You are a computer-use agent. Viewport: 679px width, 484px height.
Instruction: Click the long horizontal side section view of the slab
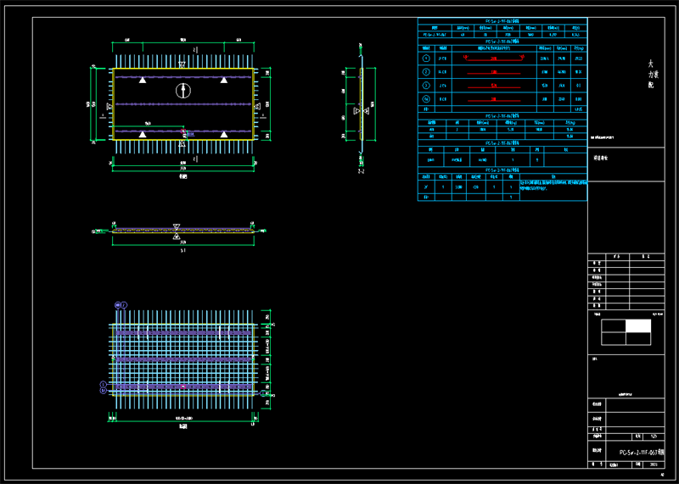[183, 231]
